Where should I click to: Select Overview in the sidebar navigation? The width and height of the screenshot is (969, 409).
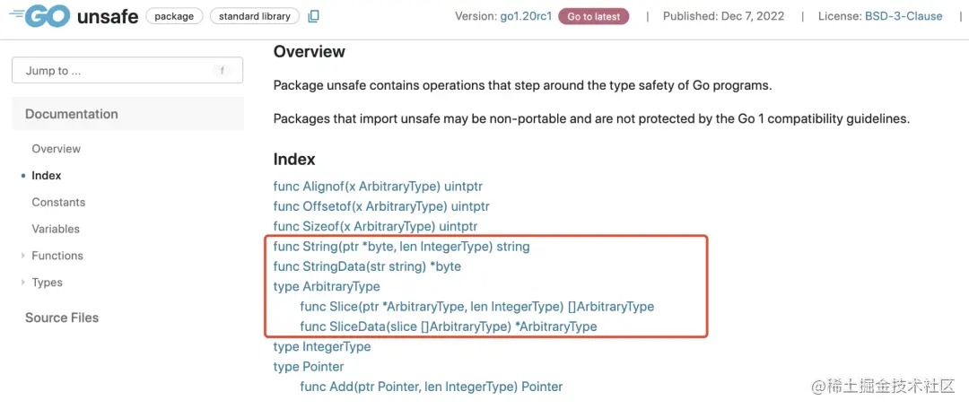coord(56,149)
